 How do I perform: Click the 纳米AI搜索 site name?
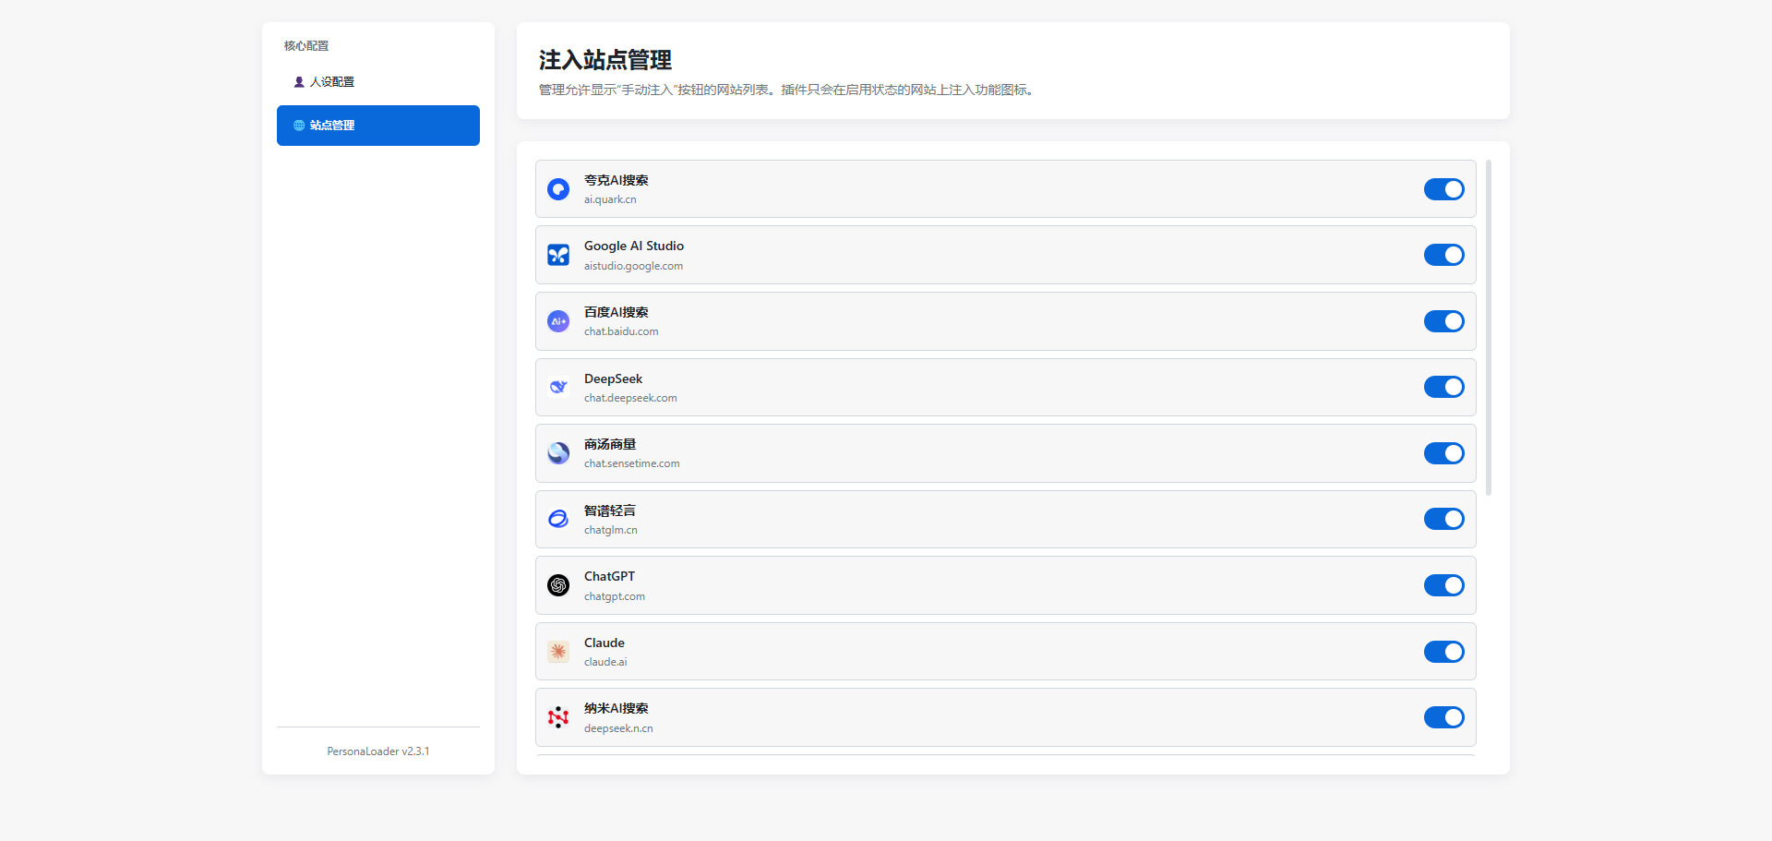[x=616, y=708]
